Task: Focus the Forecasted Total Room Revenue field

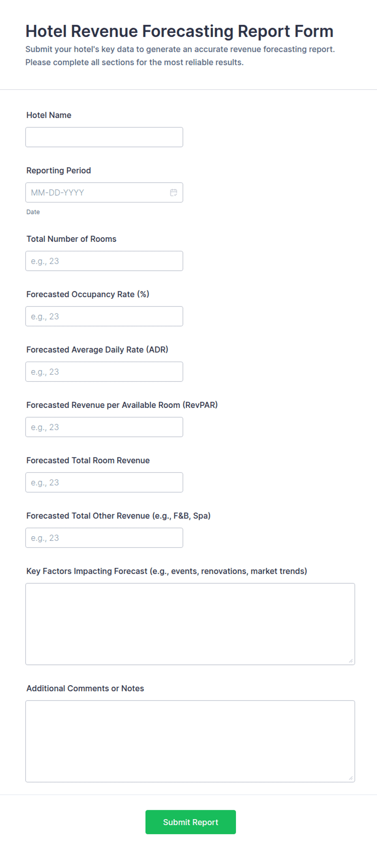Action: pos(104,483)
